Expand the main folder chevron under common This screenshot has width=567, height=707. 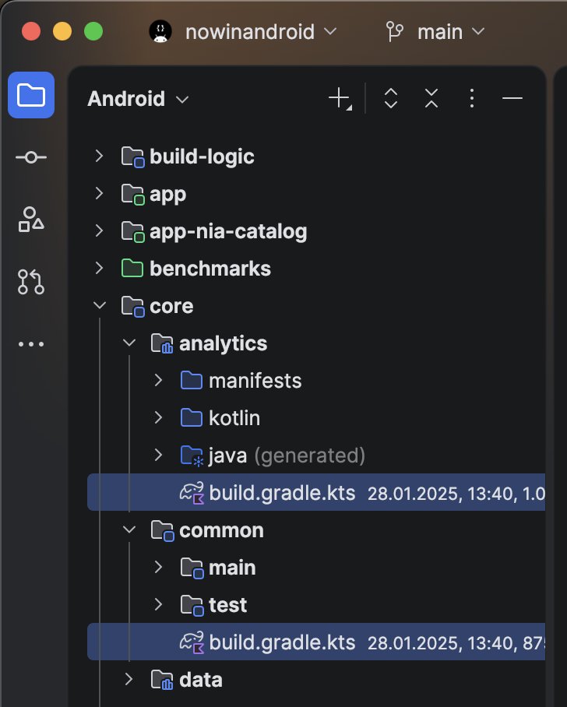(x=158, y=567)
